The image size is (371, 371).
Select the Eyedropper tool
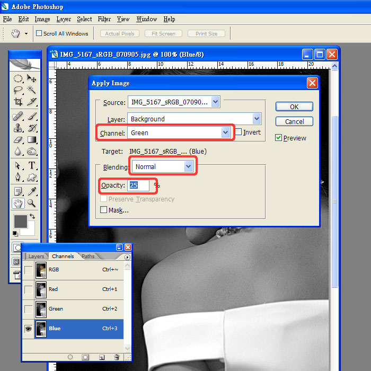point(32,191)
